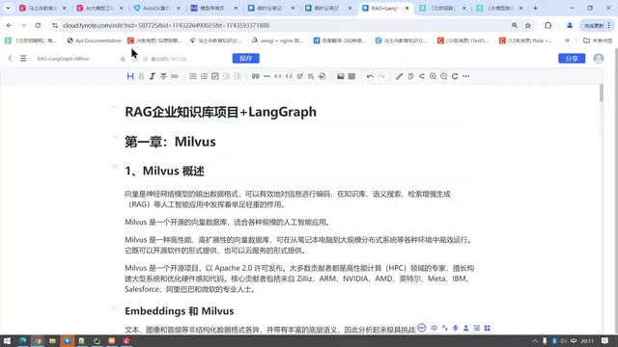Apply strikethrough formatting
The height and width of the screenshot is (347, 618).
[163, 76]
